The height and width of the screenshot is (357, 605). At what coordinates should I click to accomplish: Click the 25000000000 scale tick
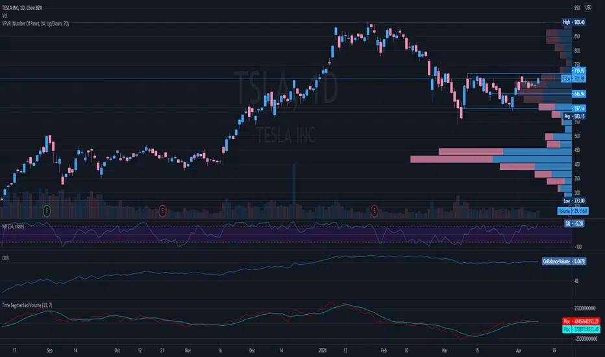click(x=586, y=309)
